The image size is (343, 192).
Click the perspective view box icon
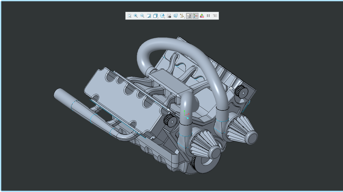click(176, 16)
